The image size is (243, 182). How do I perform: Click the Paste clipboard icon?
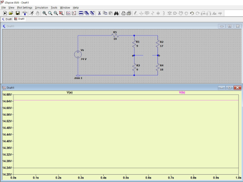pos(111,13)
